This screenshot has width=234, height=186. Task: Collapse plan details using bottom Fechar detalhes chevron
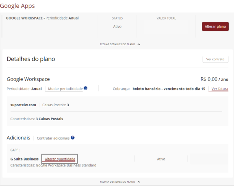coord(139,182)
